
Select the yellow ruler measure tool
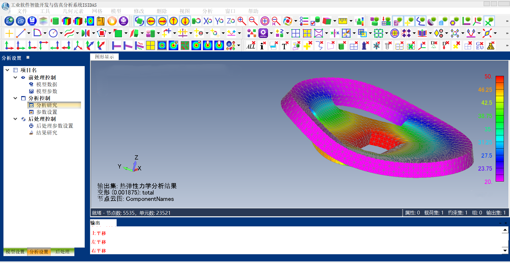(343, 21)
